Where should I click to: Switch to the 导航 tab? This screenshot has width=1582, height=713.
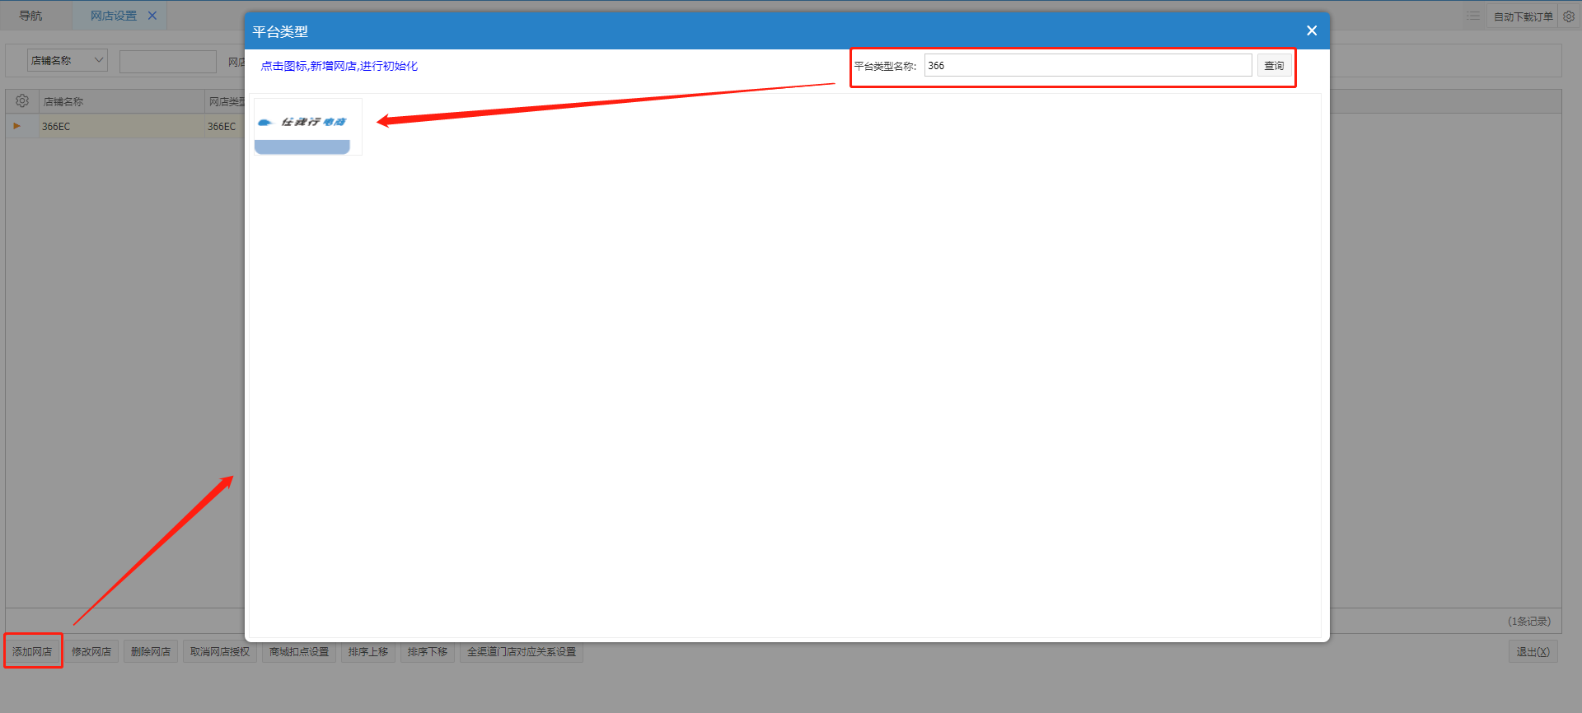[x=30, y=16]
